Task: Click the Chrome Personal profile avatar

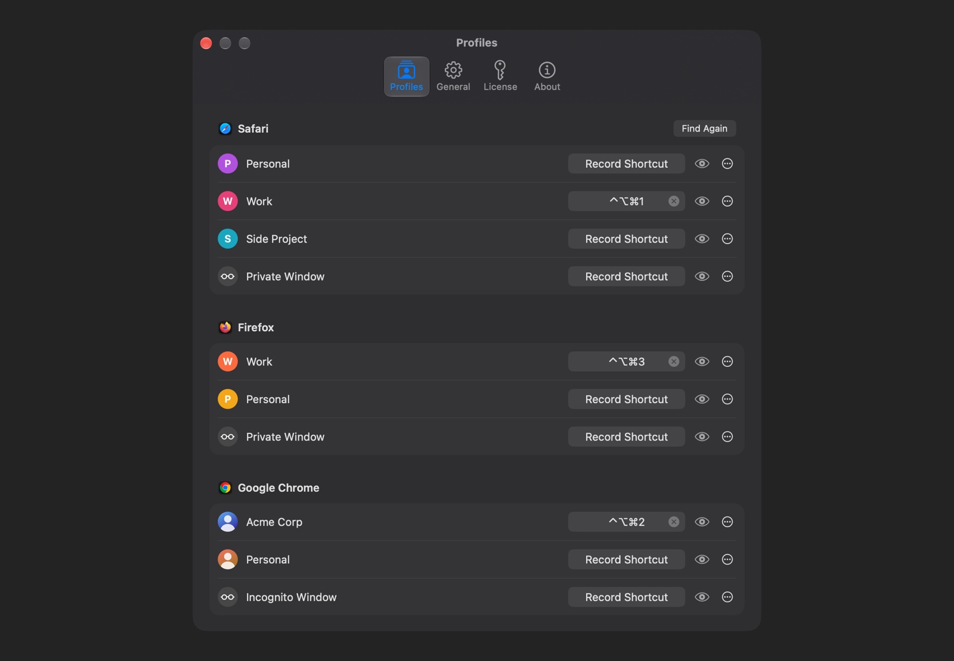Action: pyautogui.click(x=228, y=559)
